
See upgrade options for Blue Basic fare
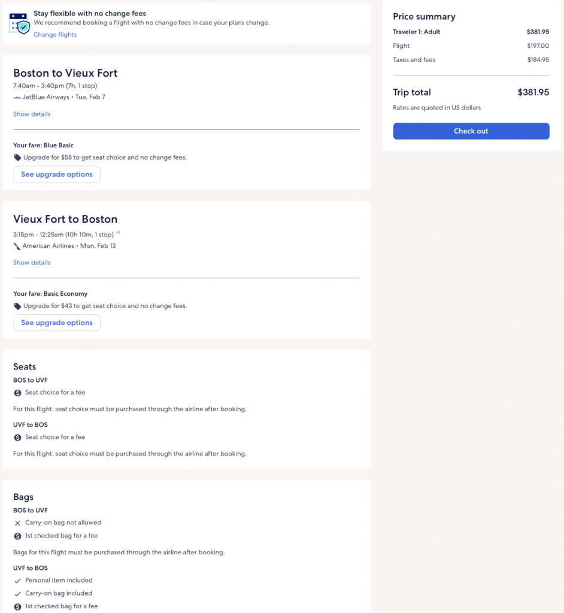(57, 174)
